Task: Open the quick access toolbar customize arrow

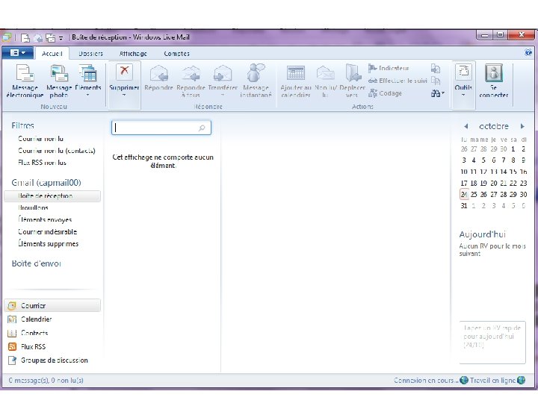Action: click(61, 38)
